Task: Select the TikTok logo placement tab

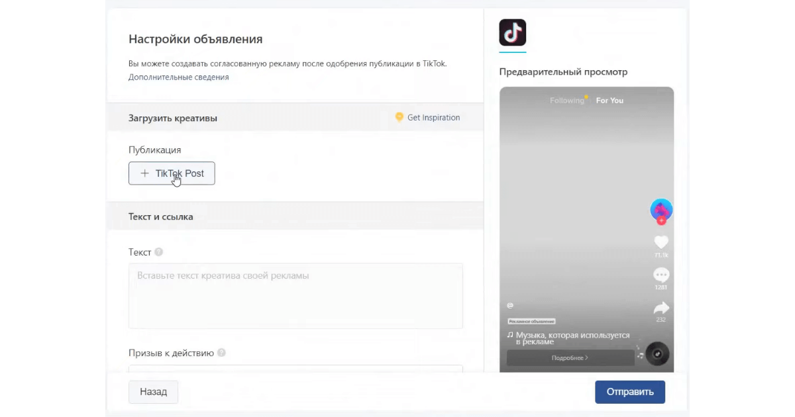Action: 512,32
